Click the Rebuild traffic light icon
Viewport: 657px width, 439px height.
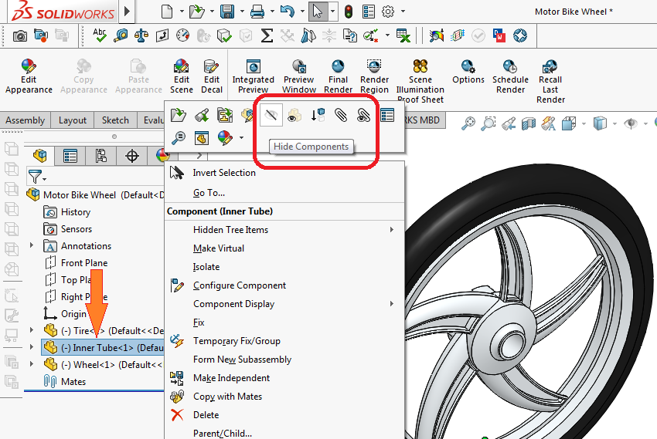[x=348, y=12]
